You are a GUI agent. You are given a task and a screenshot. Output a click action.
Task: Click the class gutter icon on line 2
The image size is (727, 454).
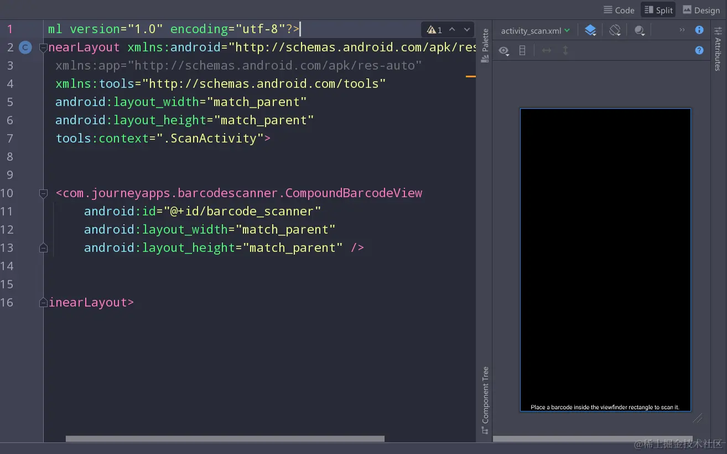(25, 47)
